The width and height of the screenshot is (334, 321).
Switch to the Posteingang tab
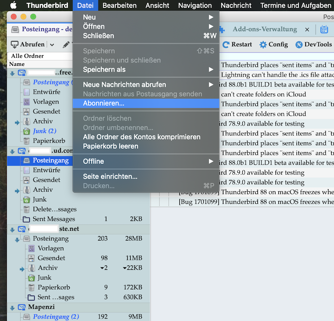(41, 29)
